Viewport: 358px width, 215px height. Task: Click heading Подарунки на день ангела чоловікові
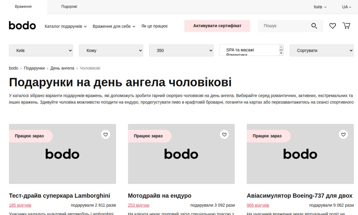coord(120,82)
